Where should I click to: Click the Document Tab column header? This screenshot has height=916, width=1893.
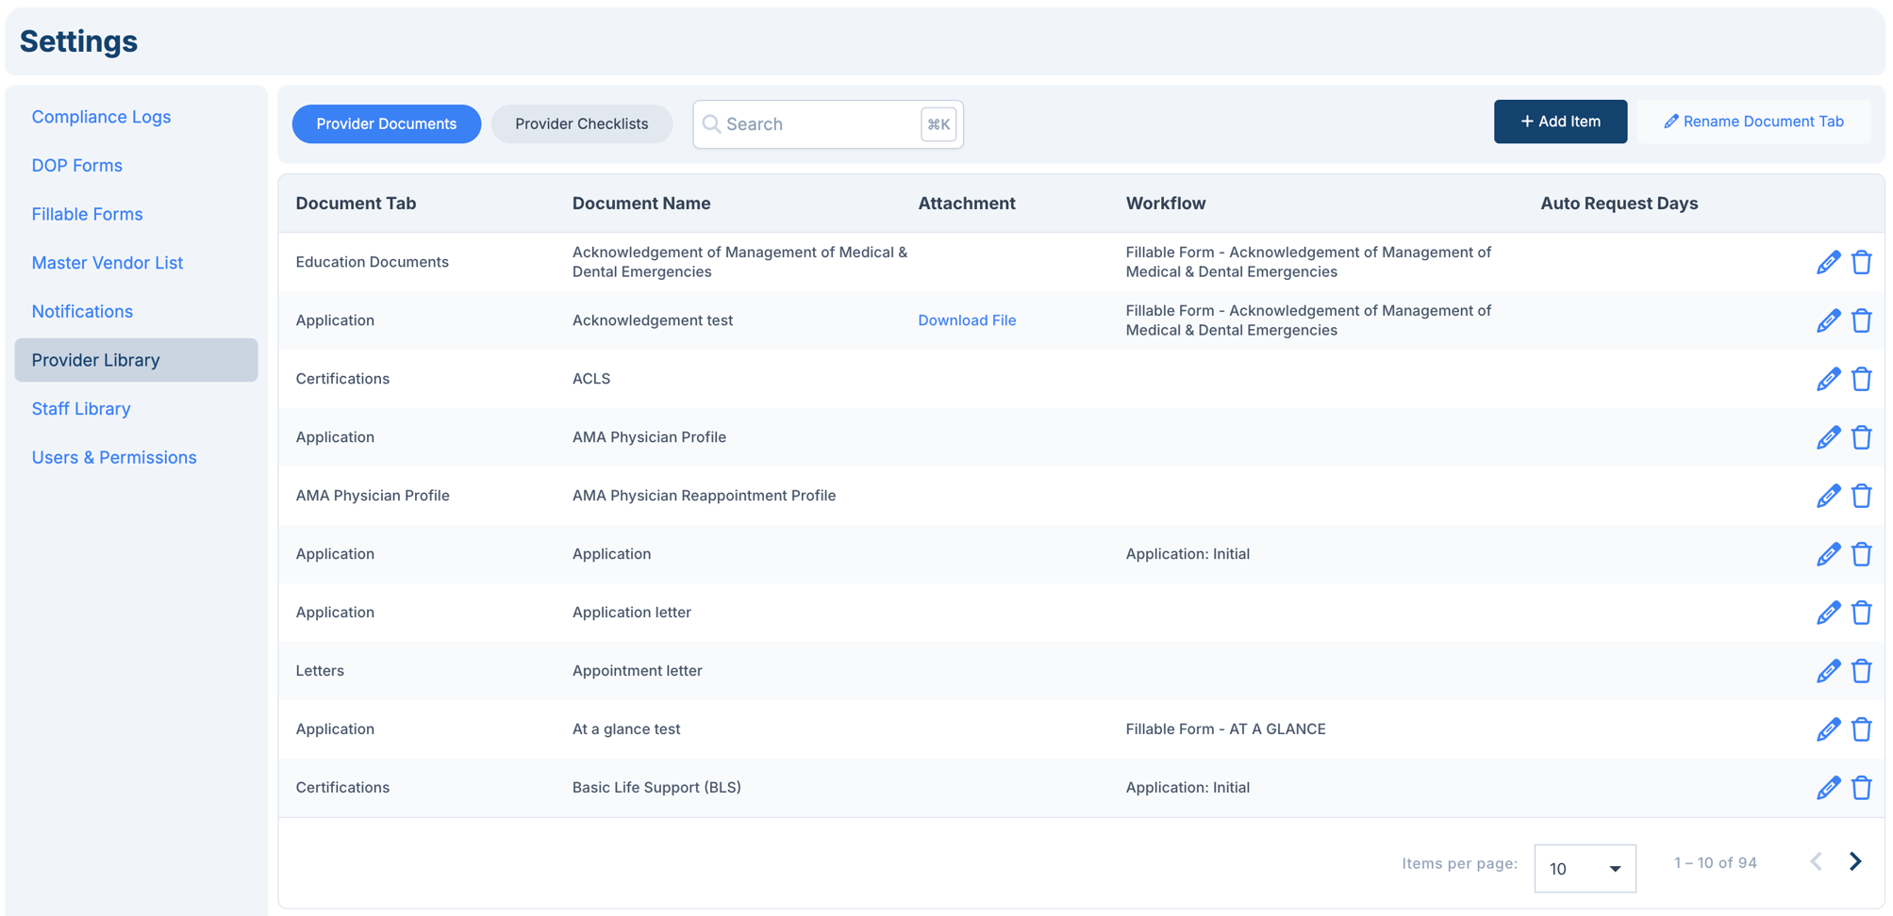pyautogui.click(x=356, y=204)
